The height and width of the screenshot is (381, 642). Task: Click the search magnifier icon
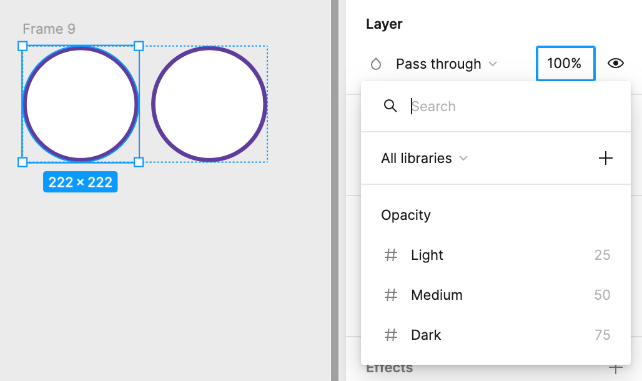(390, 106)
